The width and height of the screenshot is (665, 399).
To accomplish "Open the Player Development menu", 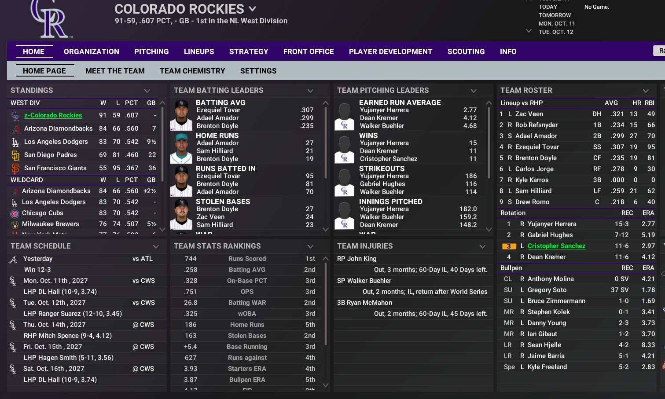I will click(x=390, y=51).
